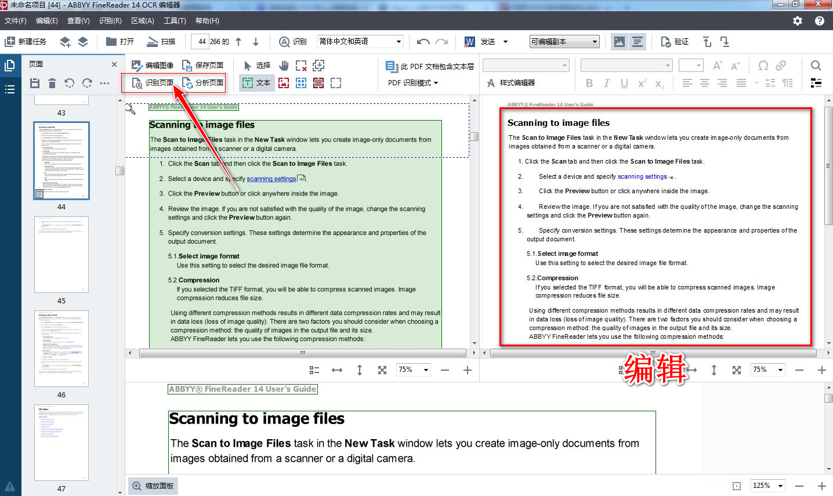This screenshot has height=496, width=833.
Task: Toggle the 缩放面板 zoom panel button
Action: [x=153, y=486]
